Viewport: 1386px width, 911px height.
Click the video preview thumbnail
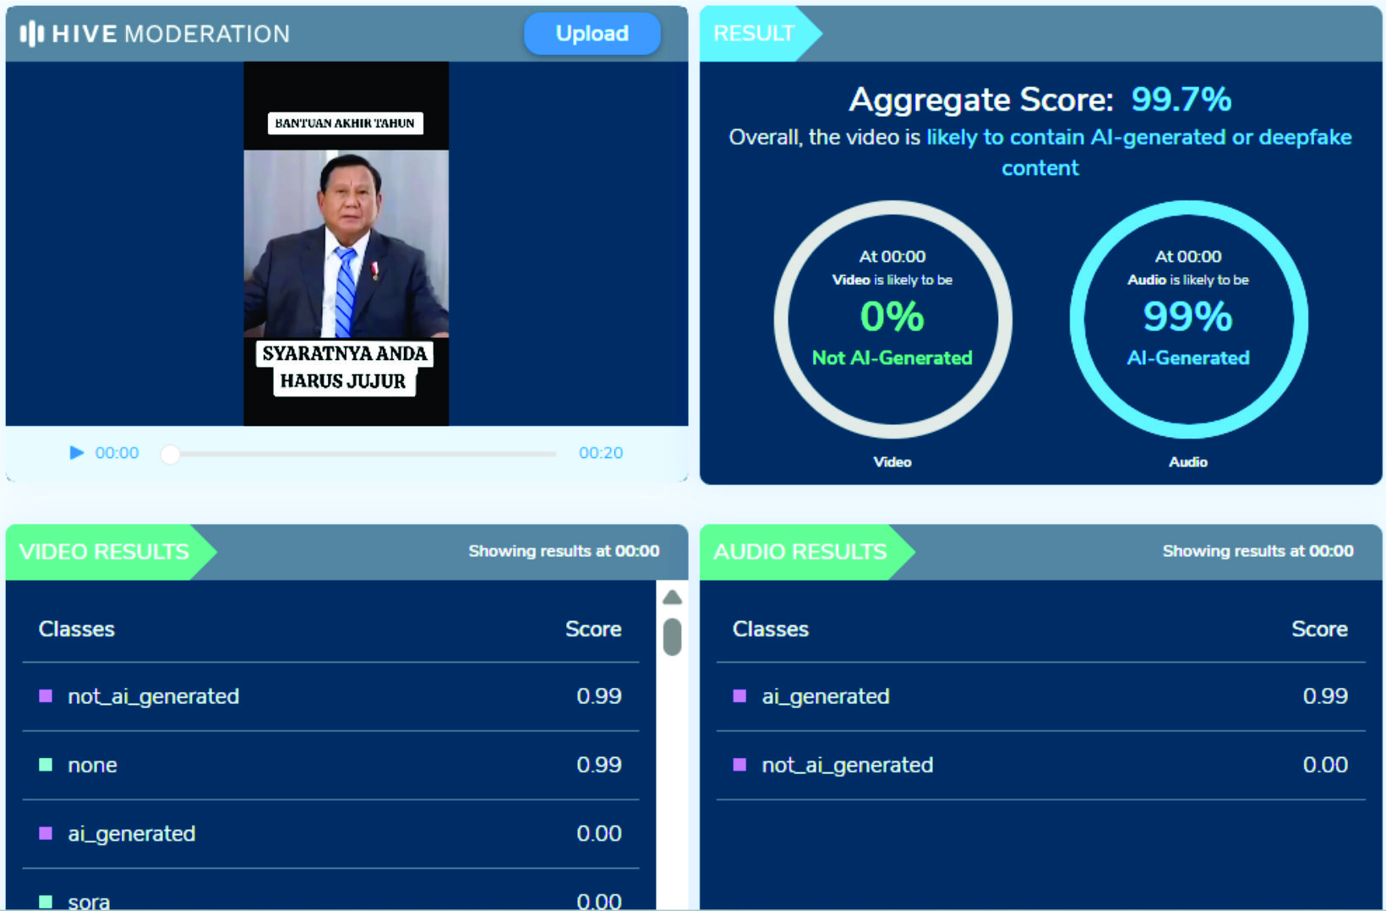coord(346,243)
